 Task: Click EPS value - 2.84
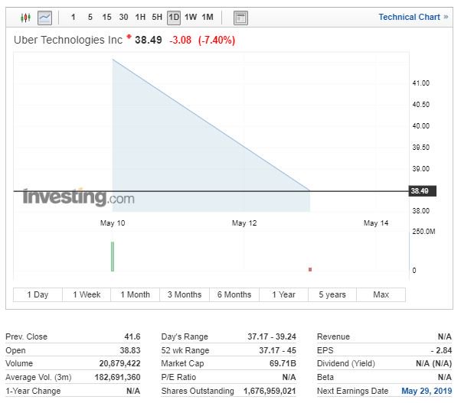pyautogui.click(x=441, y=350)
